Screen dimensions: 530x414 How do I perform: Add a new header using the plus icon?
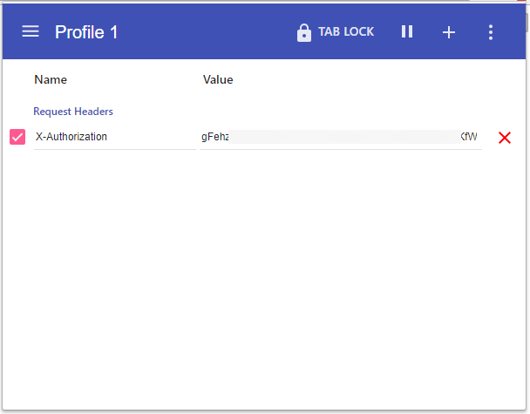click(449, 32)
